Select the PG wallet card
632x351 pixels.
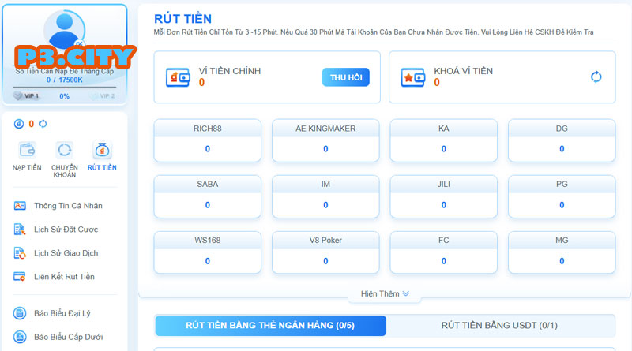click(562, 196)
